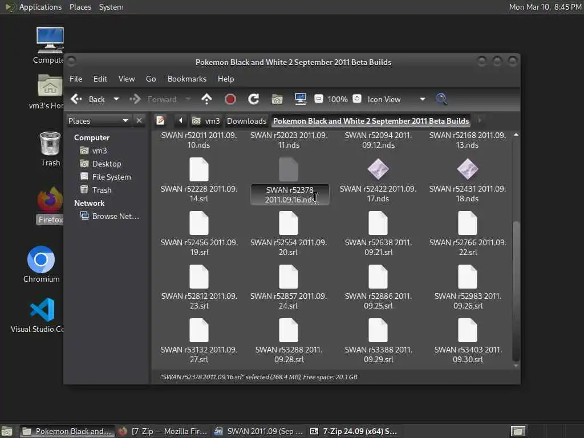
Task: Open the Places side pane dropdown
Action: (x=99, y=121)
